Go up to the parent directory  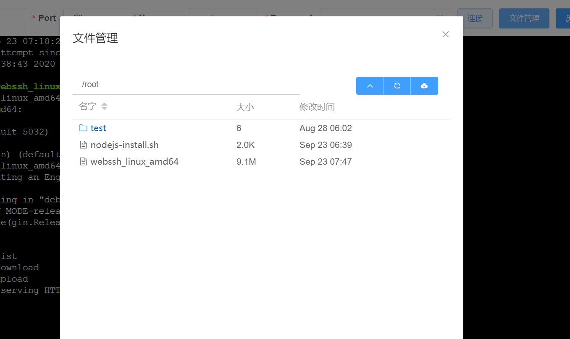coord(370,85)
